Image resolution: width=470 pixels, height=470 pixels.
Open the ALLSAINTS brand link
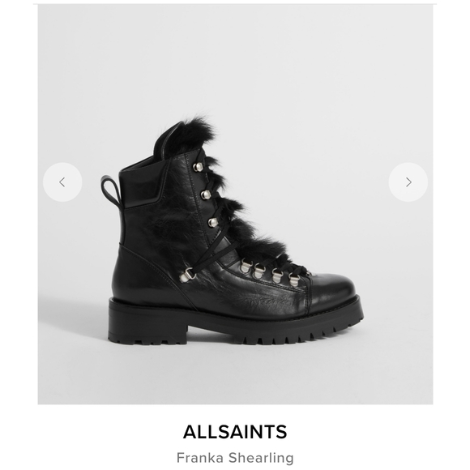235,432
